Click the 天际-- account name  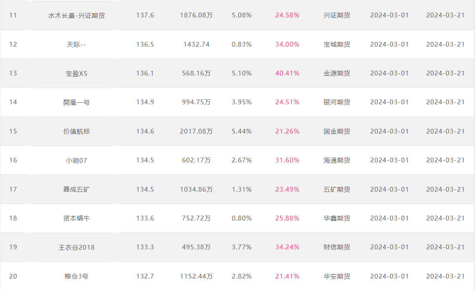tap(77, 44)
